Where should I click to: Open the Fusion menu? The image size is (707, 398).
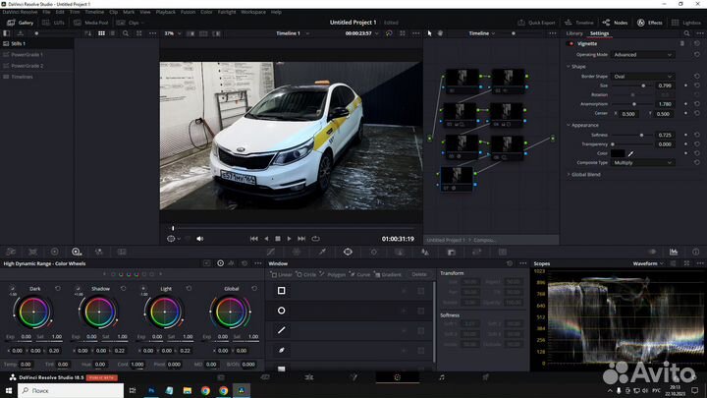(189, 12)
